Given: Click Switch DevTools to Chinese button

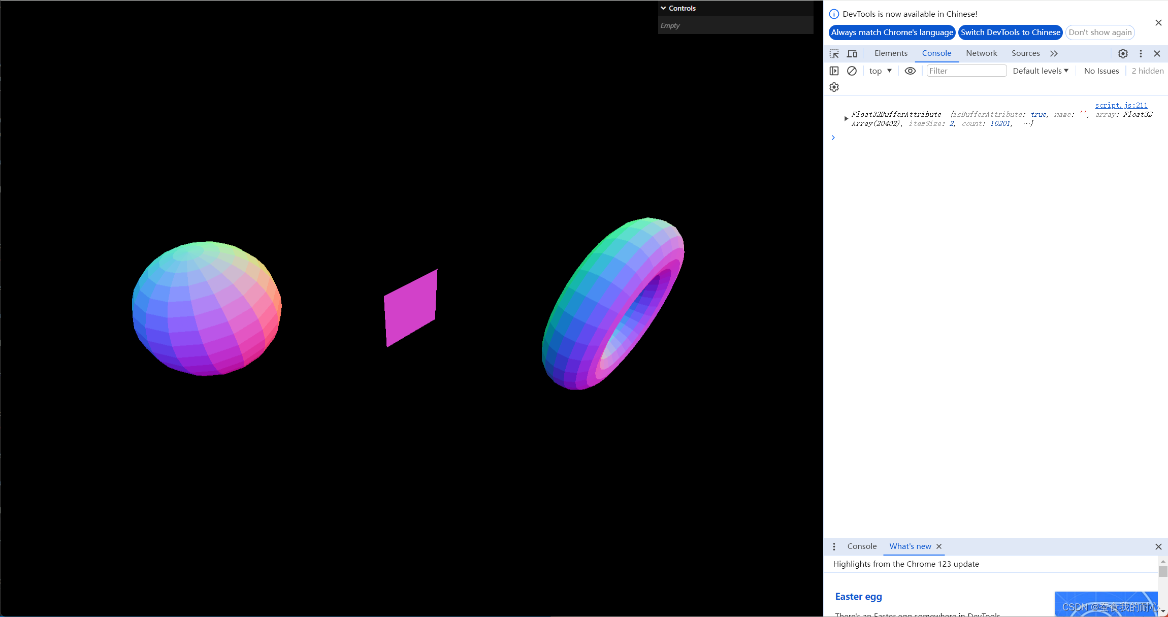Looking at the screenshot, I should pos(1010,33).
